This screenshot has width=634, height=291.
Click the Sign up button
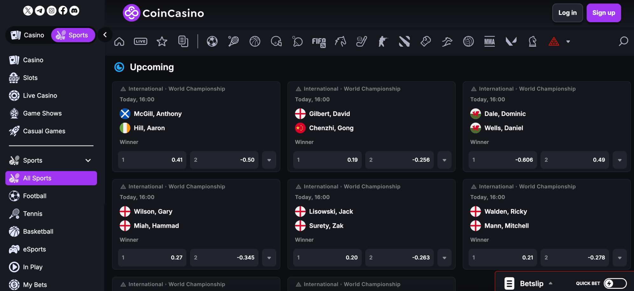click(603, 13)
